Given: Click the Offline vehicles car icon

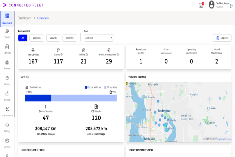Looking at the screenshot, I should point(84,50).
